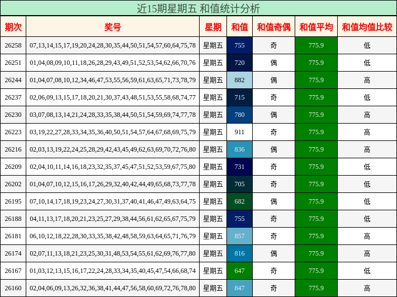Click the 775.9 average cell in row 26258
Image resolution: width=397 pixels, height=297 pixels.
316,45
